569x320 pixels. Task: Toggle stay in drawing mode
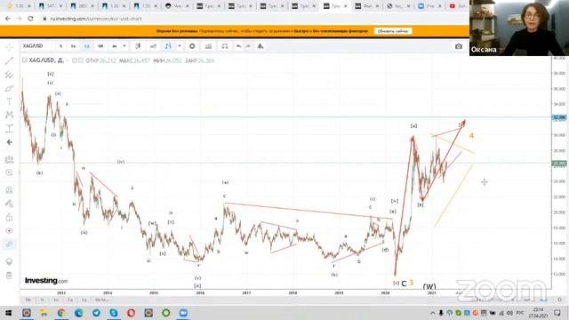[x=9, y=204]
